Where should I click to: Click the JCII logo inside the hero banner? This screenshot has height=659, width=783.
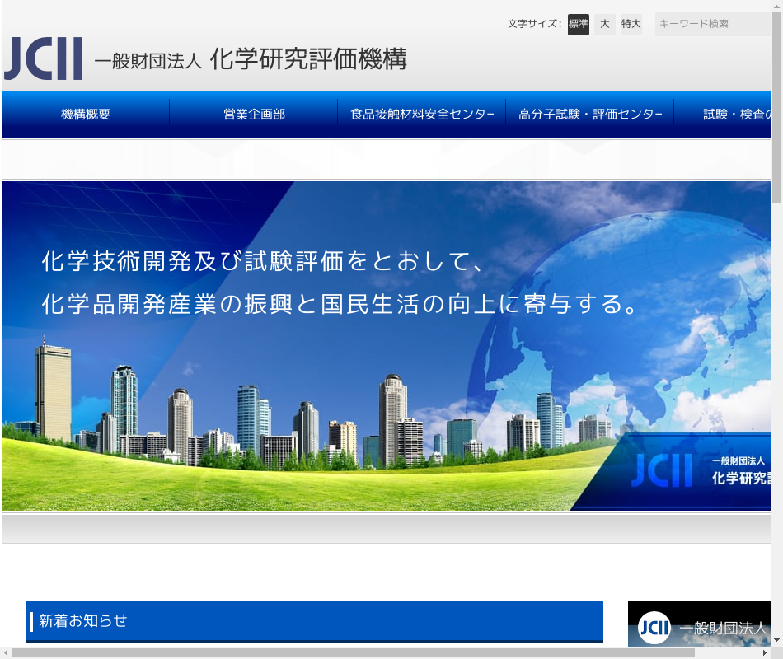[663, 470]
